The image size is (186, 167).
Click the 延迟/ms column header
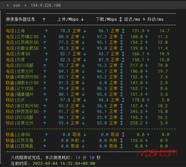coord(132,19)
